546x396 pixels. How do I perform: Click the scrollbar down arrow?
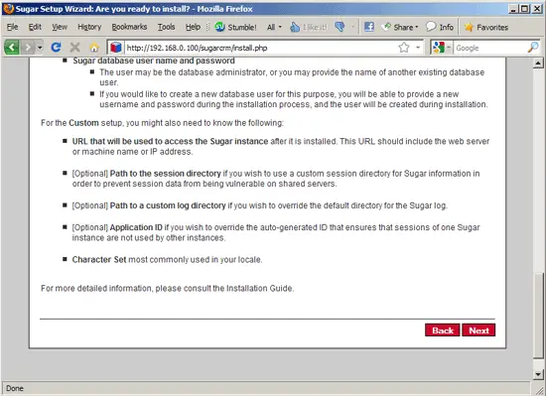(538, 374)
